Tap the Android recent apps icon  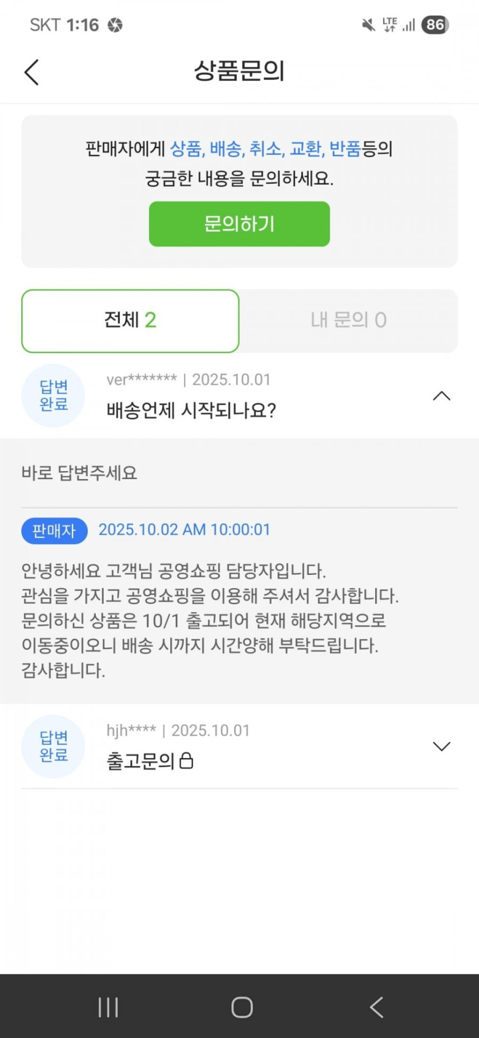coord(108,1007)
